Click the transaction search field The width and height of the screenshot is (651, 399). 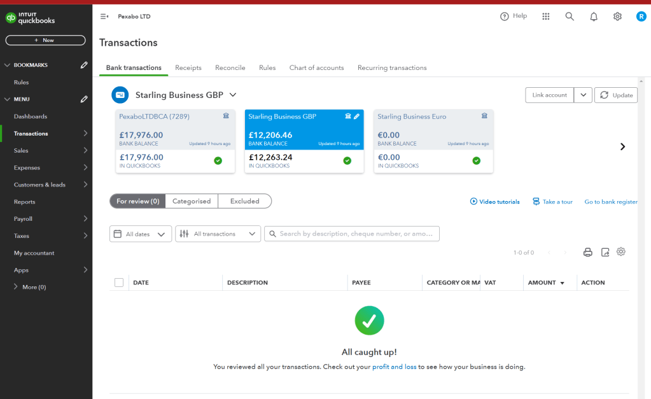352,234
